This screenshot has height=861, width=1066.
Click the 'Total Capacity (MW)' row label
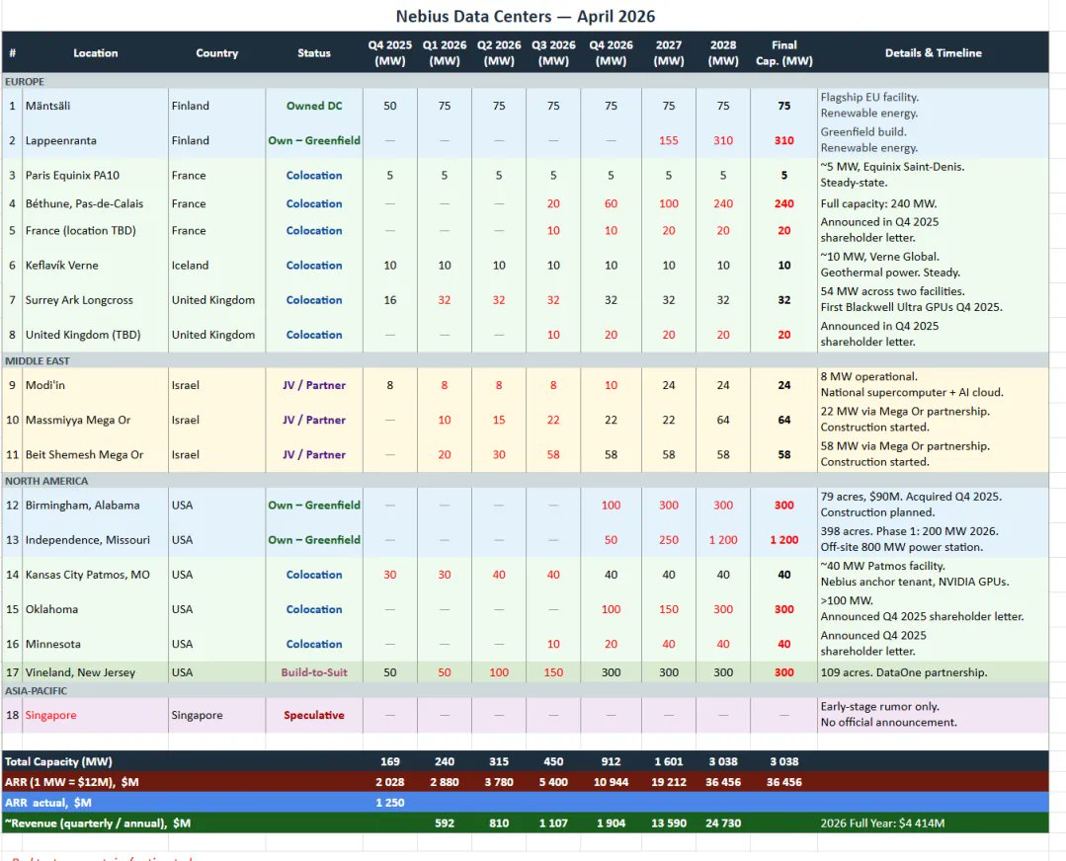57,762
